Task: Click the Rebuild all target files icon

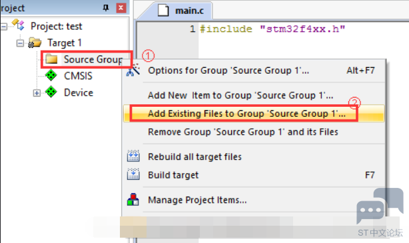Action: (133, 156)
